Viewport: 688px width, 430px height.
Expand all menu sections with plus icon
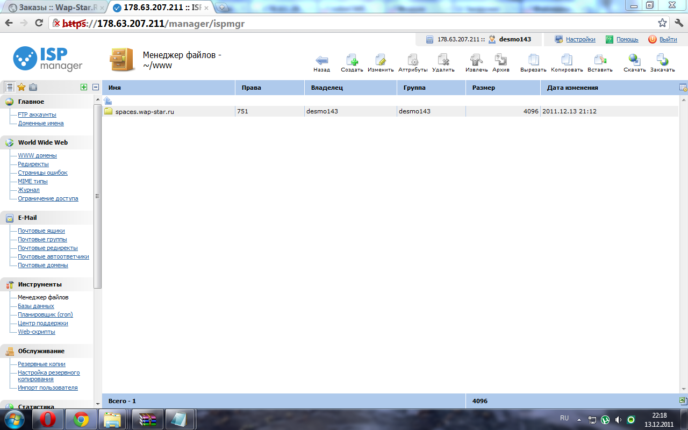83,87
